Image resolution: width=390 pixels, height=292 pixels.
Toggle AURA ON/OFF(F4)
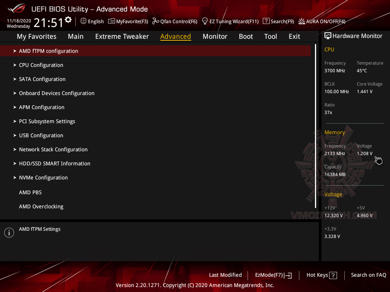[326, 21]
